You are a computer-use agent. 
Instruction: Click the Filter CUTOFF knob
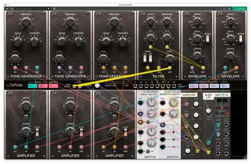pyautogui.click(x=150, y=21)
